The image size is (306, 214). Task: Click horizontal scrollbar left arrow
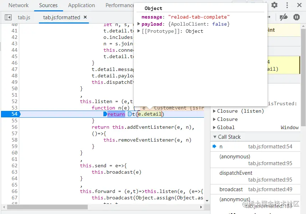(4, 207)
